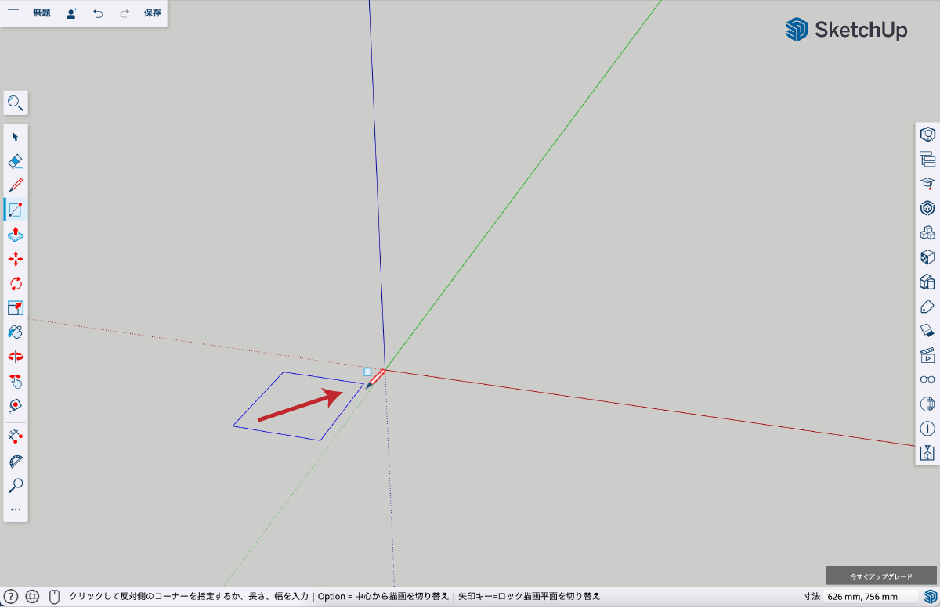Select the arrow Select tool
The height and width of the screenshot is (607, 940).
(15, 137)
